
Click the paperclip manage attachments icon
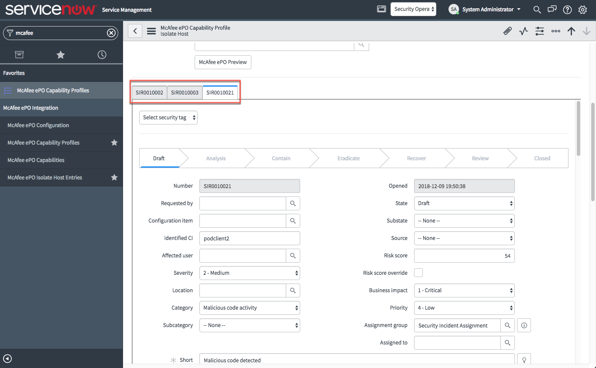[x=507, y=31]
